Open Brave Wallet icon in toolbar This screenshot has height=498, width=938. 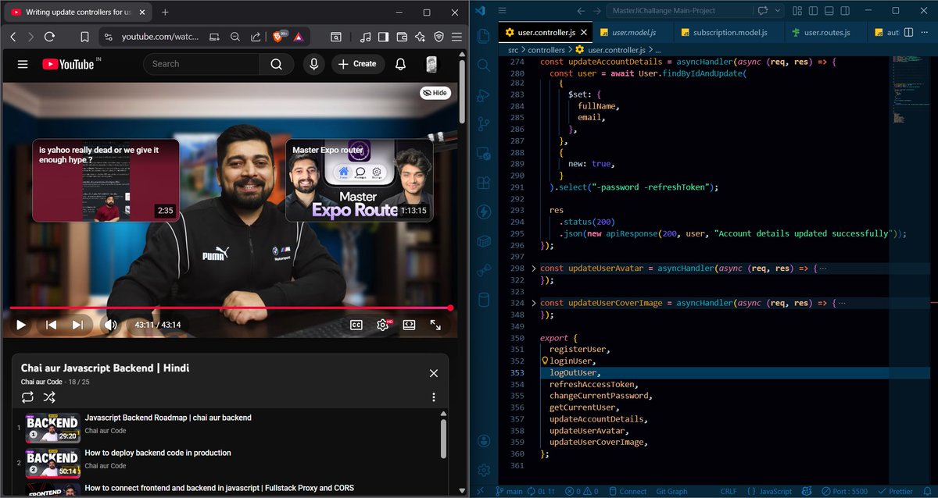(x=402, y=37)
